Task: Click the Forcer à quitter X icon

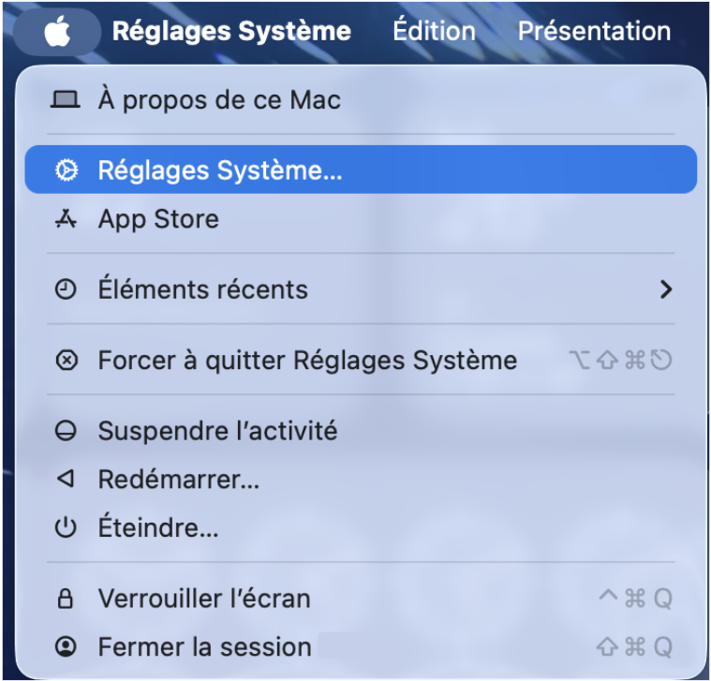Action: pyautogui.click(x=65, y=360)
